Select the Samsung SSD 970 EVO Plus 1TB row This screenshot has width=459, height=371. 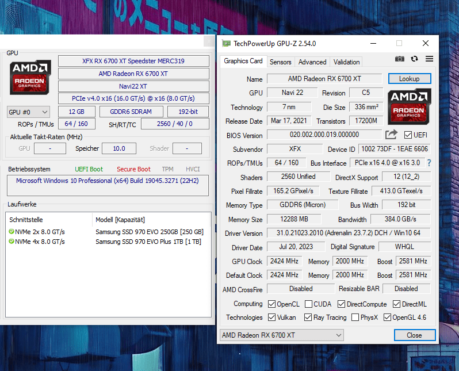pos(108,241)
